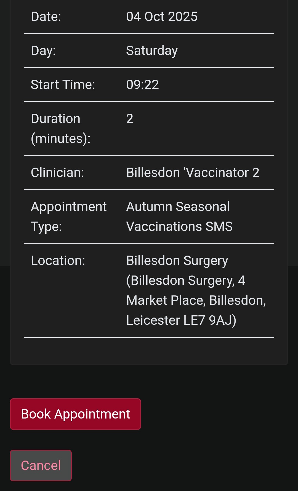
Task: Select the Date field label
Action: [x=46, y=17]
